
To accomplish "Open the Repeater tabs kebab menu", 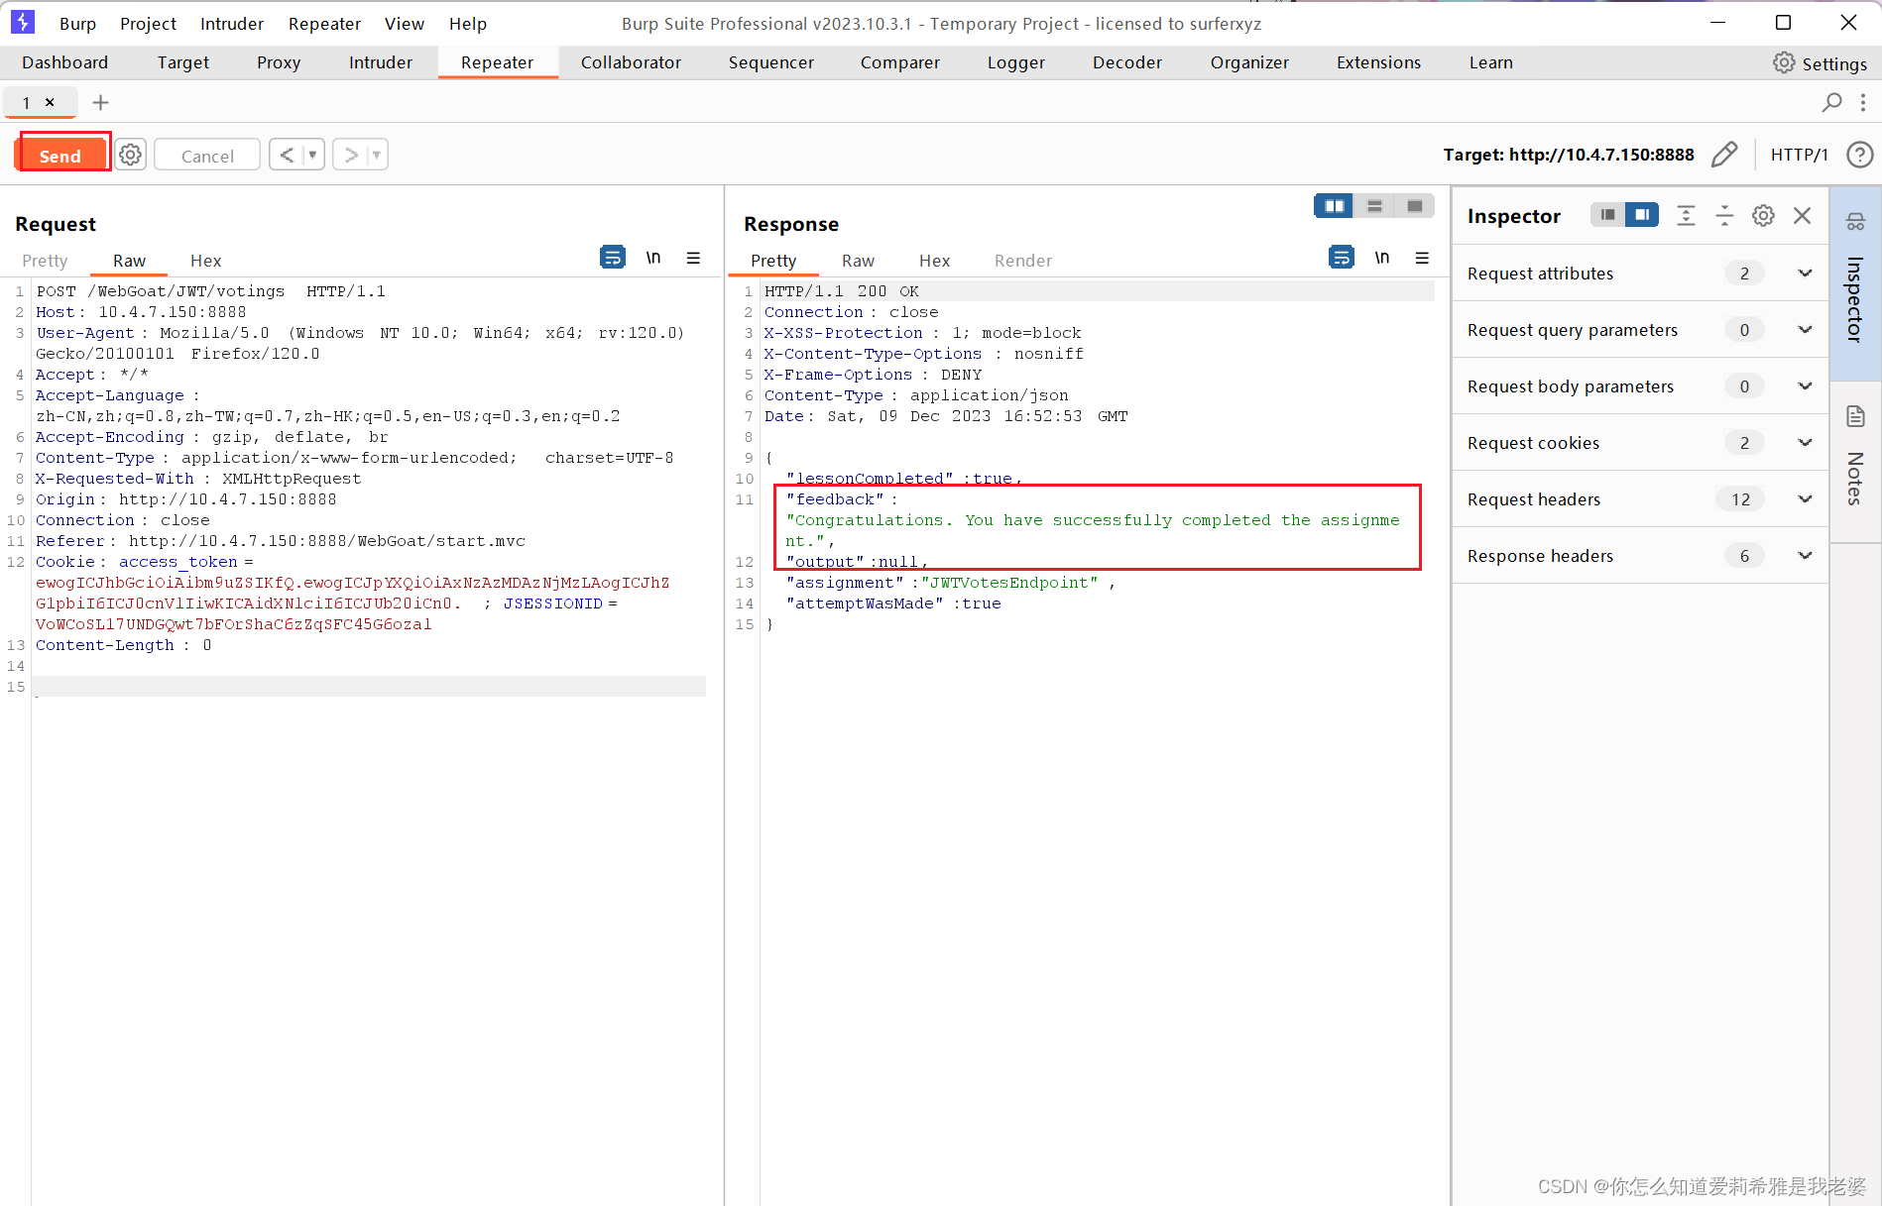I will click(x=1863, y=102).
